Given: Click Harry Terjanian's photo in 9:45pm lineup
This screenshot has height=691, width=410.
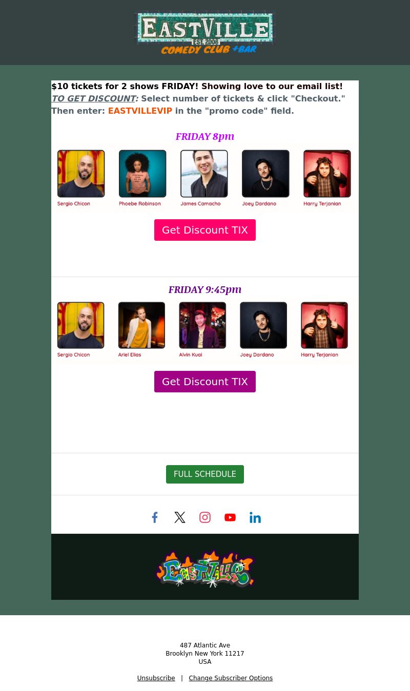Looking at the screenshot, I should tap(324, 325).
